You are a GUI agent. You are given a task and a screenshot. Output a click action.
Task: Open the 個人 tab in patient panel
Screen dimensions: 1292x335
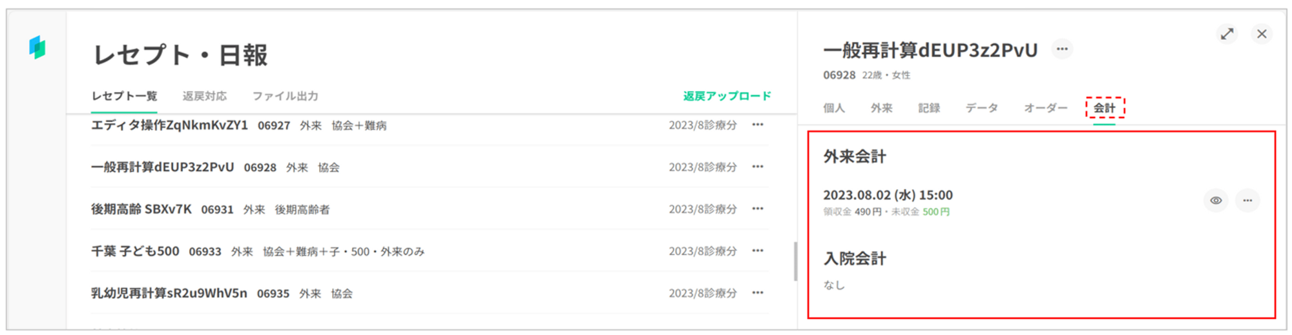pyautogui.click(x=834, y=108)
